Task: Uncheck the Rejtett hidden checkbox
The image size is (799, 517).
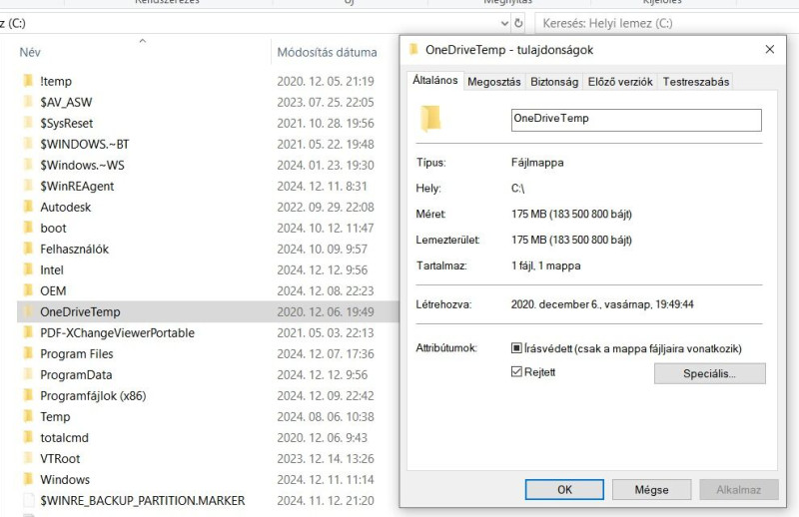Action: [516, 371]
